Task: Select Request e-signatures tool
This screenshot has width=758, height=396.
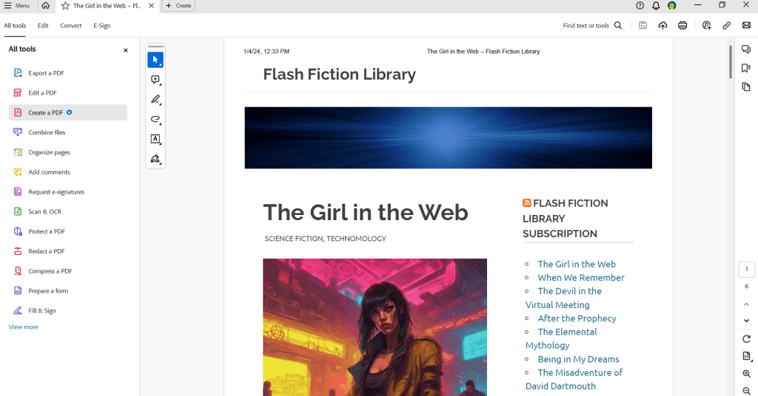Action: pos(67,191)
